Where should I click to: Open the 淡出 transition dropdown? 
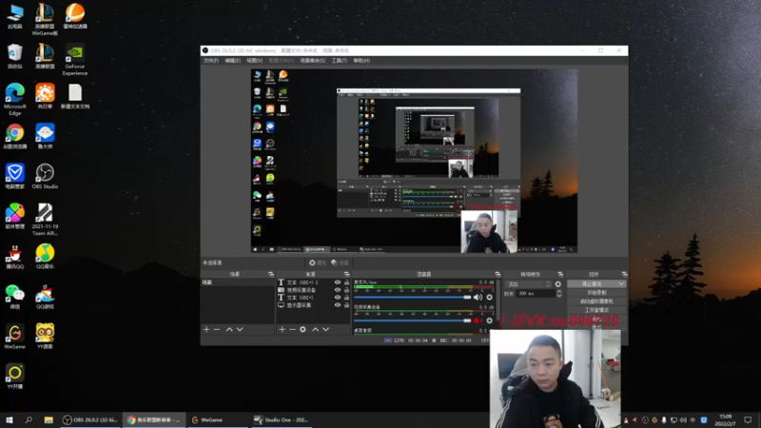pyautogui.click(x=528, y=283)
